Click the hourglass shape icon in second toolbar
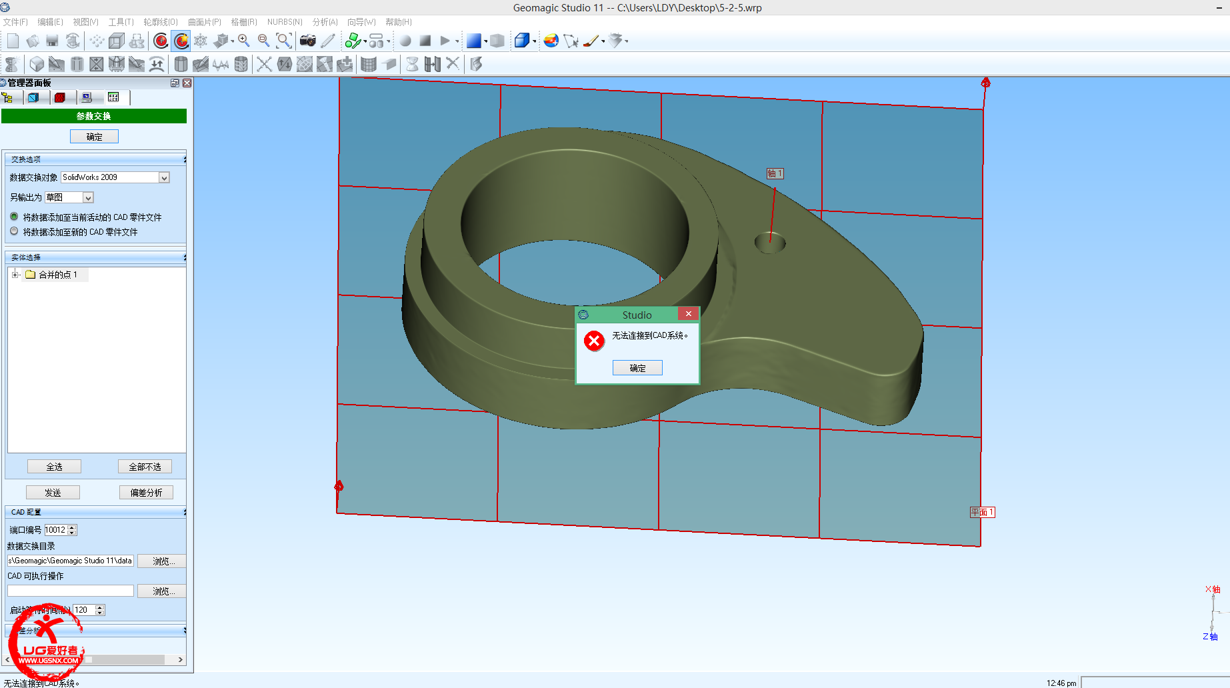The image size is (1230, 688). tap(412, 64)
